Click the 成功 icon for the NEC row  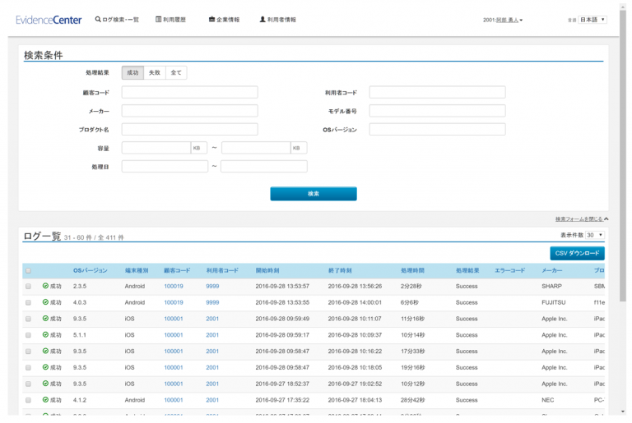[46, 400]
